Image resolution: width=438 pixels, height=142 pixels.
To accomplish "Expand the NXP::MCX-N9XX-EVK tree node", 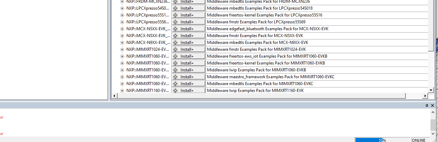I will 122,43.
